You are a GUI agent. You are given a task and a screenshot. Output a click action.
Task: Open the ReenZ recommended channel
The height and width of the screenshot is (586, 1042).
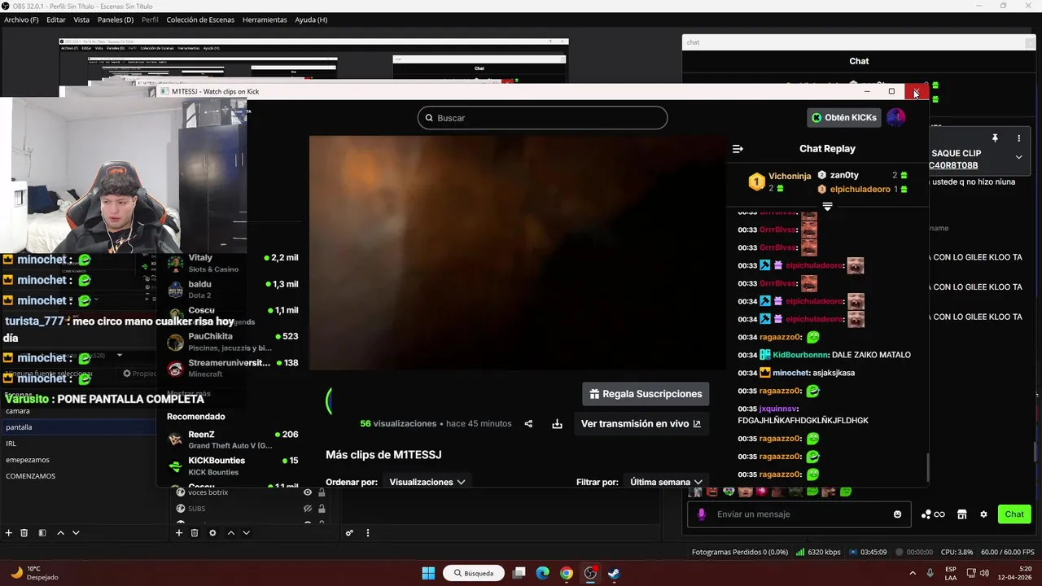pos(232,439)
